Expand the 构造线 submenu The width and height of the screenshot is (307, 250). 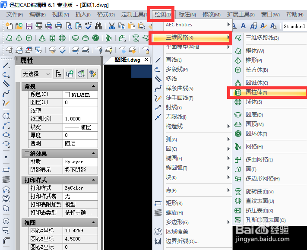coord(198,126)
